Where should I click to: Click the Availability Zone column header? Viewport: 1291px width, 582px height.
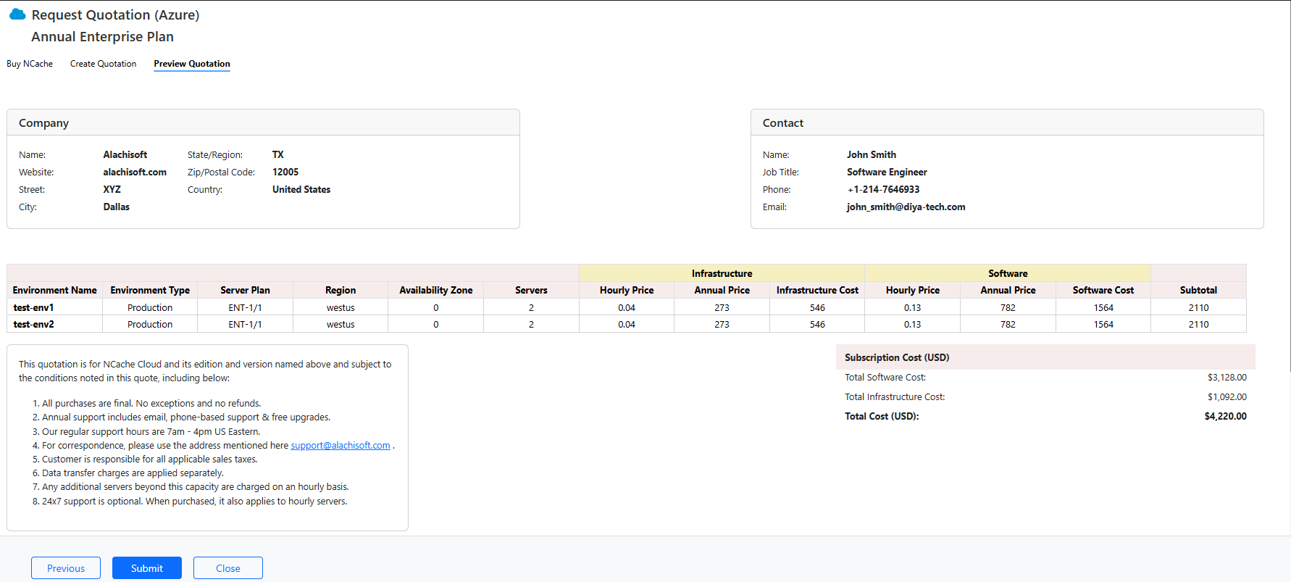(436, 290)
